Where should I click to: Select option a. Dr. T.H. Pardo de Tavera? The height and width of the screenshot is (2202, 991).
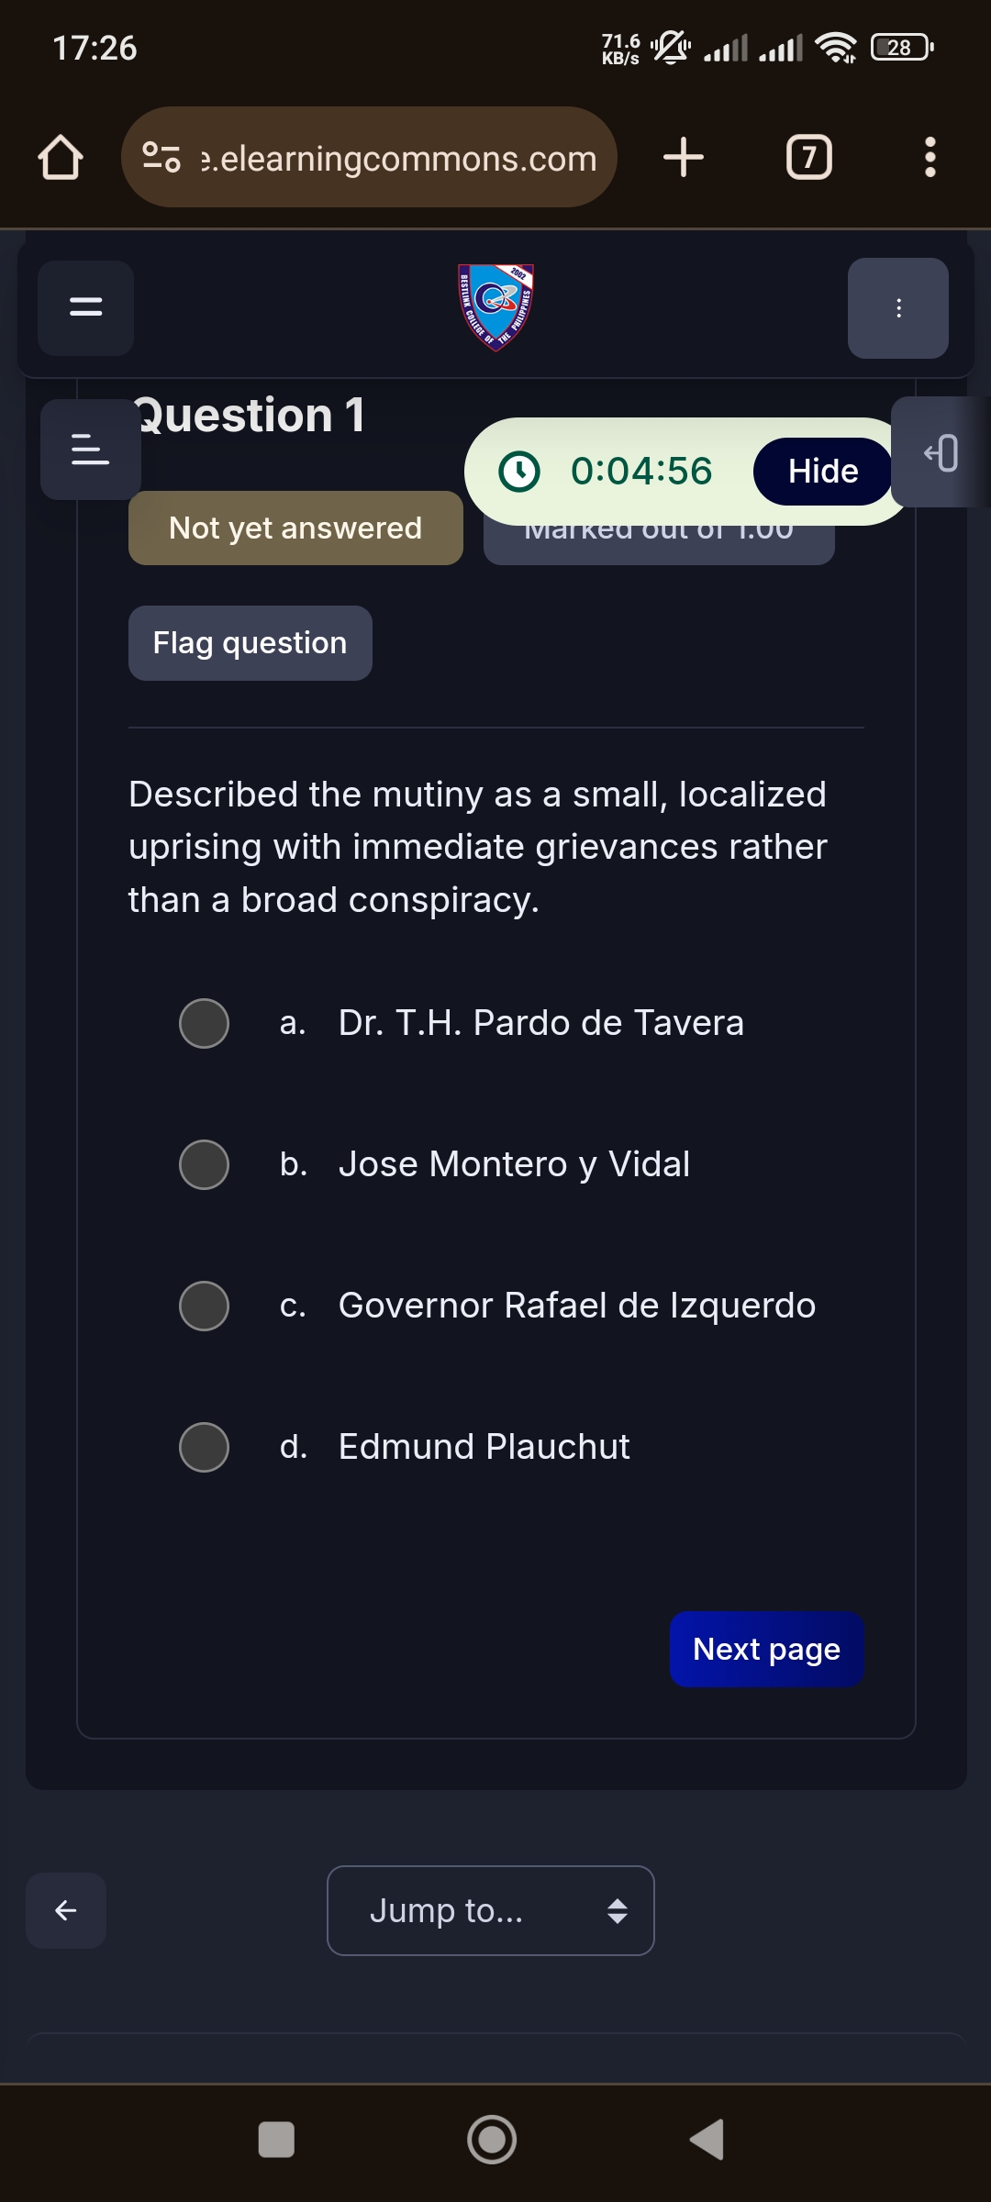pos(204,1023)
